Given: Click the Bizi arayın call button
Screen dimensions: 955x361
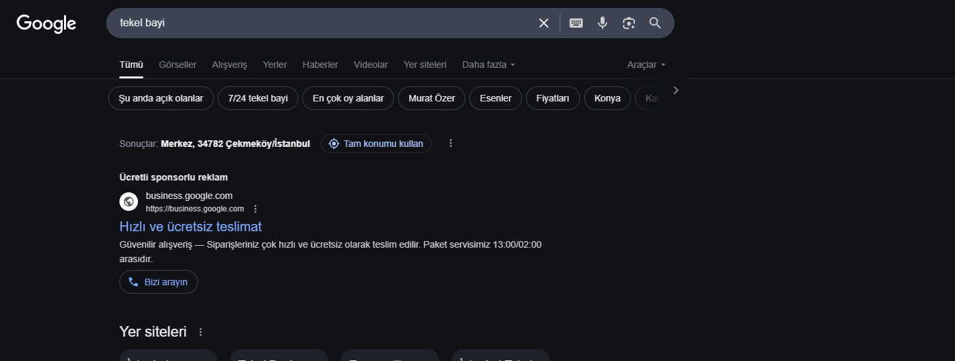Looking at the screenshot, I should point(158,282).
